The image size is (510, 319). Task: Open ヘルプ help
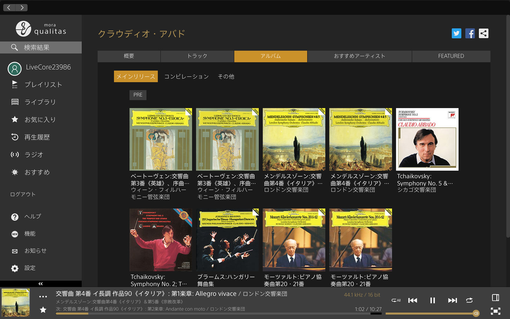pyautogui.click(x=26, y=217)
